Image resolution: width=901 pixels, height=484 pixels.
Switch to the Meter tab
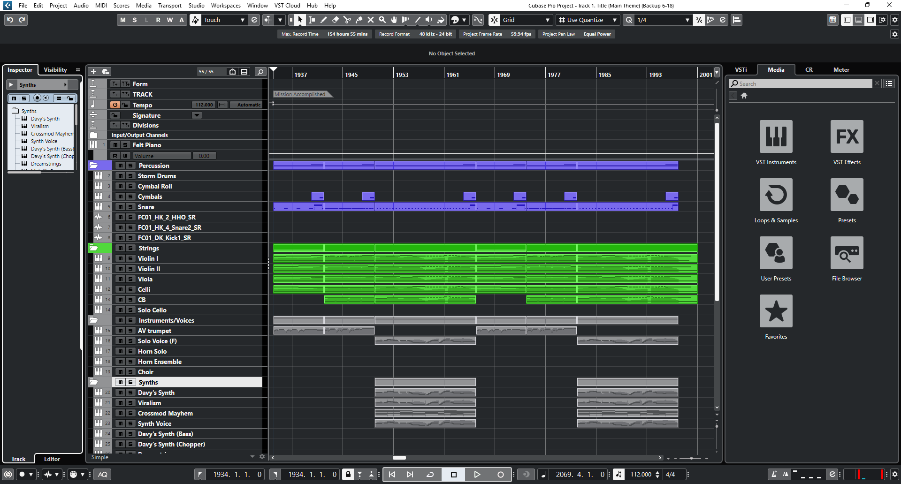pos(841,69)
